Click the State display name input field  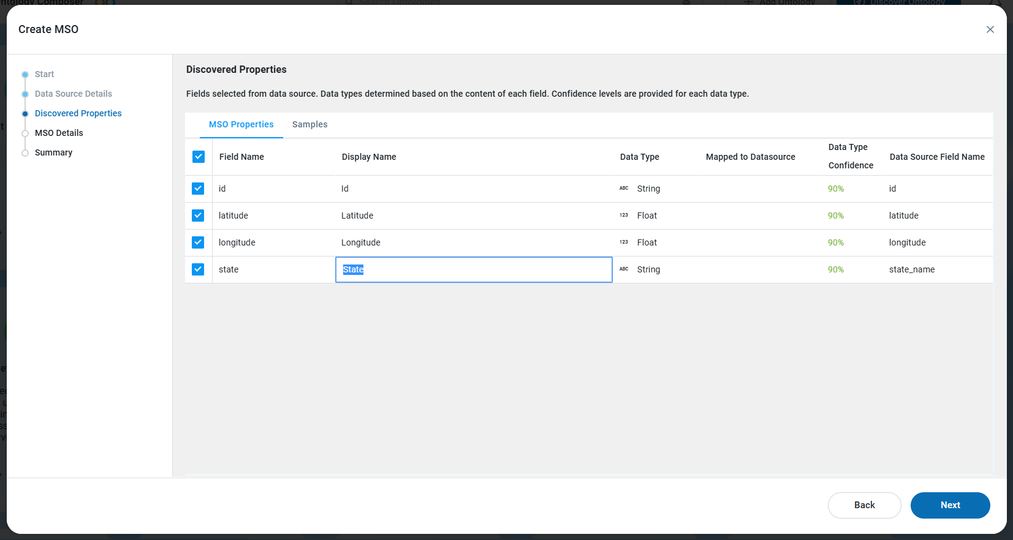pyautogui.click(x=474, y=269)
